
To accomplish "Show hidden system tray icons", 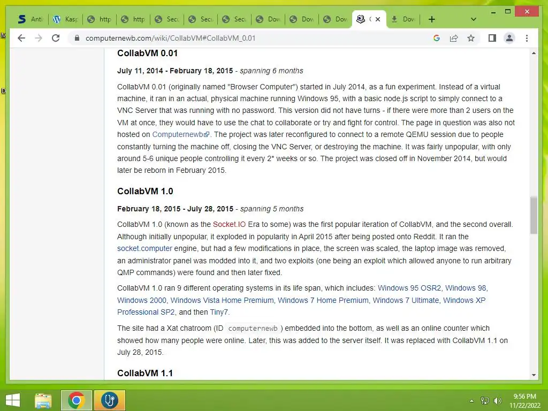I will 471,401.
